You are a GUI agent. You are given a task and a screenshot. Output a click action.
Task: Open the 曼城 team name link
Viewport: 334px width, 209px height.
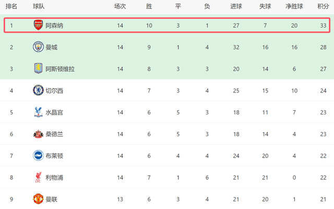(x=52, y=47)
